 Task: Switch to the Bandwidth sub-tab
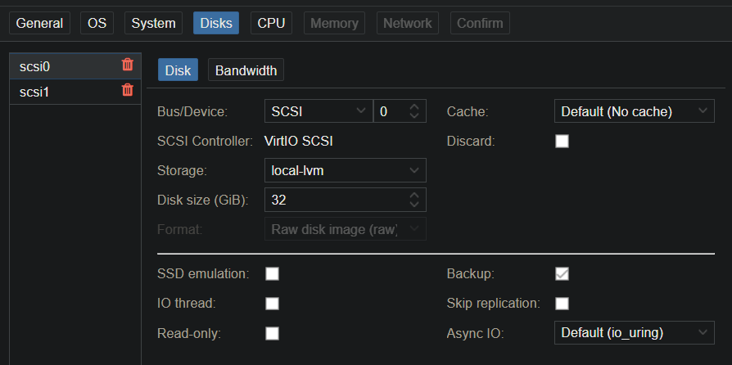246,70
